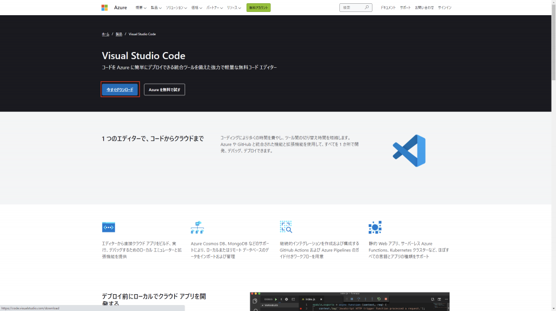
Task: Expand the 製品 menu in the top navigation
Action: pyautogui.click(x=156, y=8)
